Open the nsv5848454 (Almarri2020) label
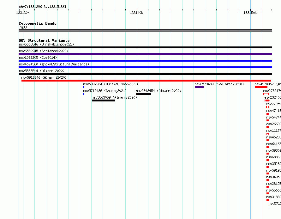The width and height of the screenshot is (281, 219). 158,91
